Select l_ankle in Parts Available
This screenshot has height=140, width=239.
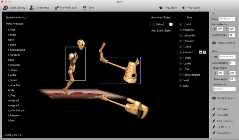(12, 75)
